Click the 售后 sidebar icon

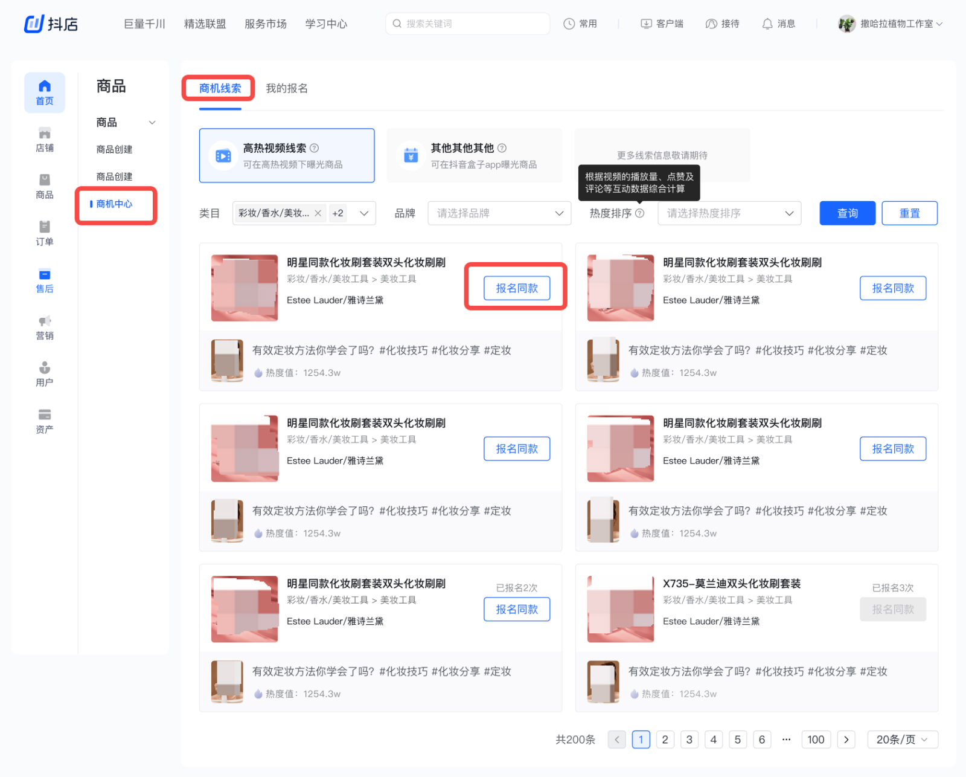[44, 280]
